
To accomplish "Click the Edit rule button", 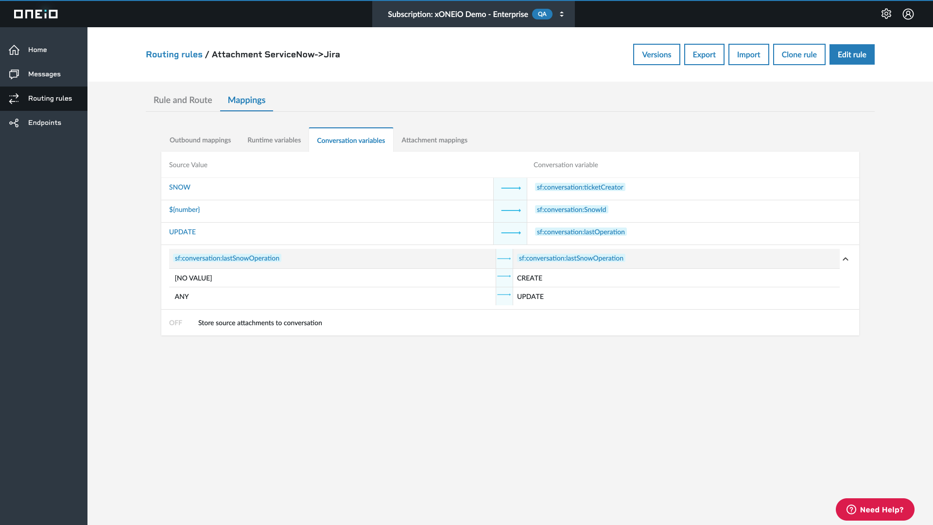I will pos(852,54).
